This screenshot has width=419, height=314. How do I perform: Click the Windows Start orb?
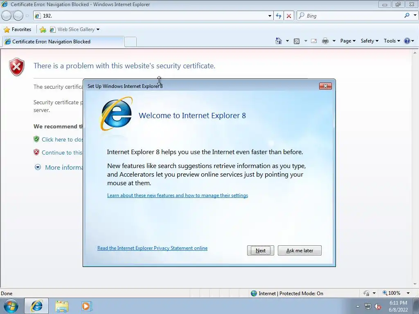[11, 306]
